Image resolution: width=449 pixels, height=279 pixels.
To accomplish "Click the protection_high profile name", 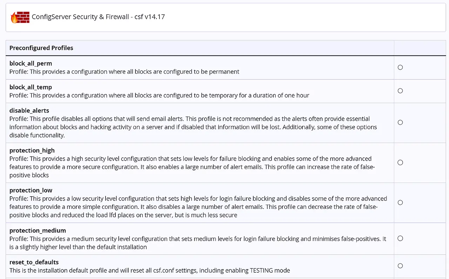I will coord(32,150).
